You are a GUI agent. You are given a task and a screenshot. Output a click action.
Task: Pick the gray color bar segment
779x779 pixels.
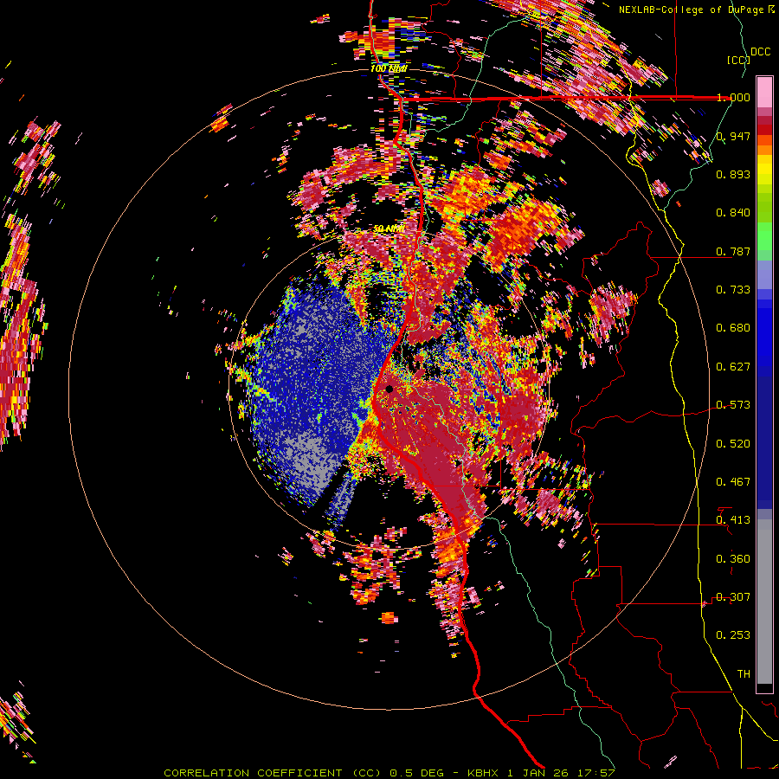click(764, 602)
